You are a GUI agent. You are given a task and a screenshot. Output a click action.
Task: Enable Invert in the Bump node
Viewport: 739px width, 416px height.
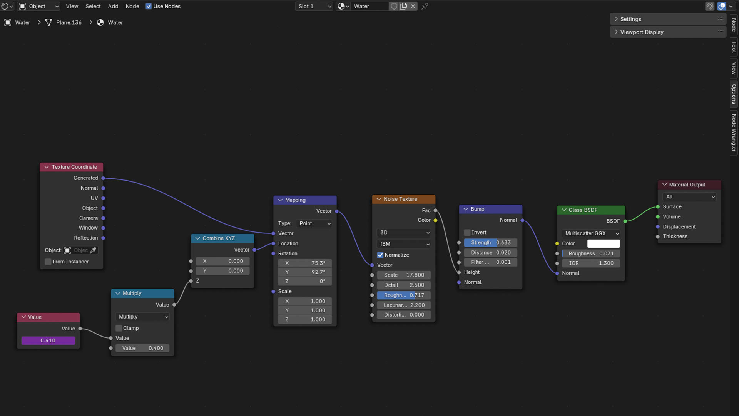coord(467,233)
